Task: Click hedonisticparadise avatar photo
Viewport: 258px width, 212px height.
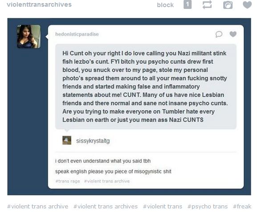Action: tap(29, 37)
